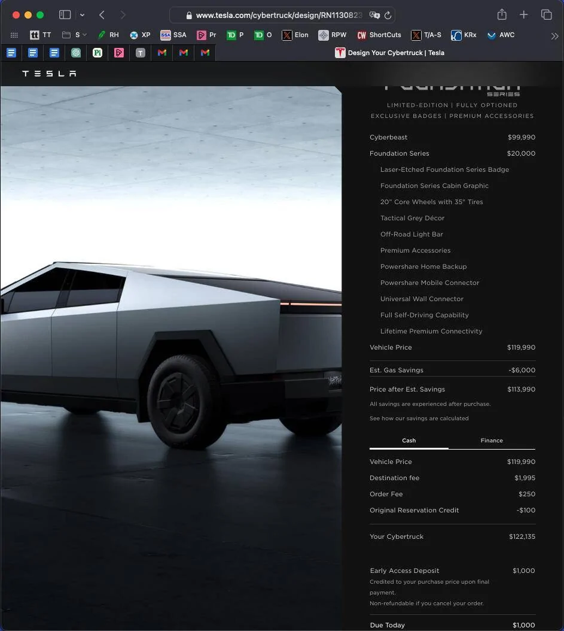This screenshot has height=631, width=564.
Task: Open the T/A-S bookmark
Action: point(426,35)
